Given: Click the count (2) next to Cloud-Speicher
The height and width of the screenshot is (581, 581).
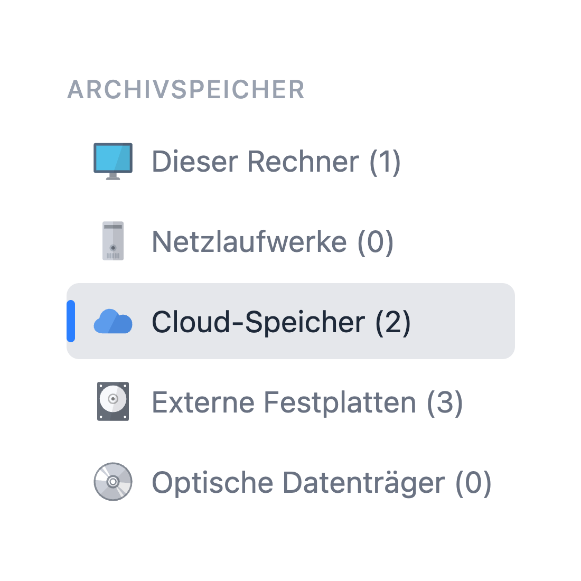Looking at the screenshot, I should pos(393,322).
